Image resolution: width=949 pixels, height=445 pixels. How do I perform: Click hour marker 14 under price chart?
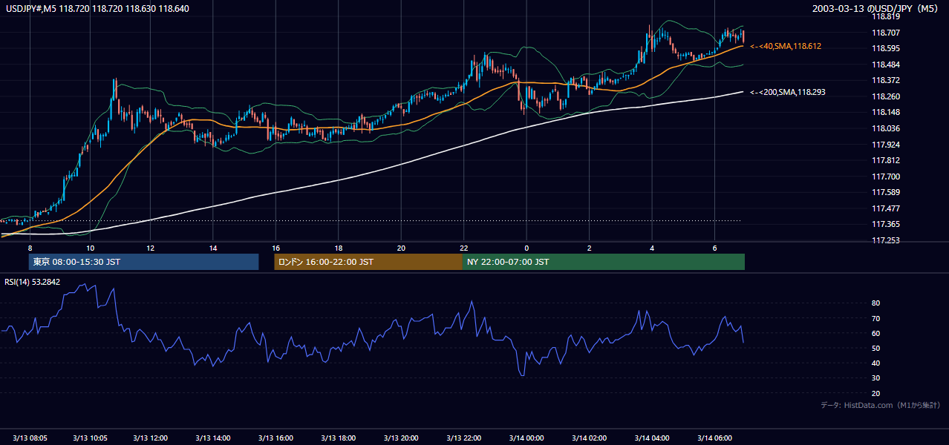pos(212,248)
